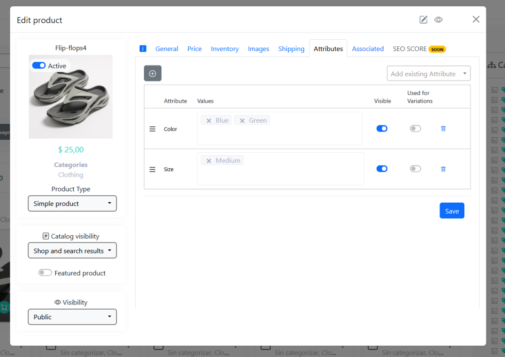Open the Product Type dropdown
Image resolution: width=505 pixels, height=357 pixels.
pos(72,204)
